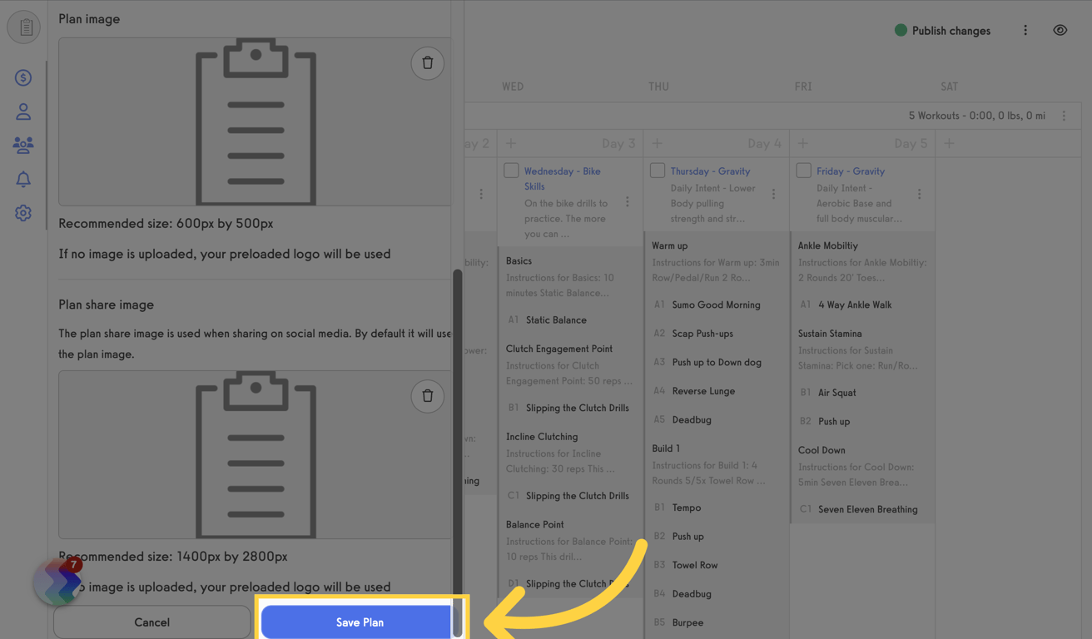1092x639 pixels.
Task: Open the payments dollar icon in sidebar
Action: click(x=23, y=77)
